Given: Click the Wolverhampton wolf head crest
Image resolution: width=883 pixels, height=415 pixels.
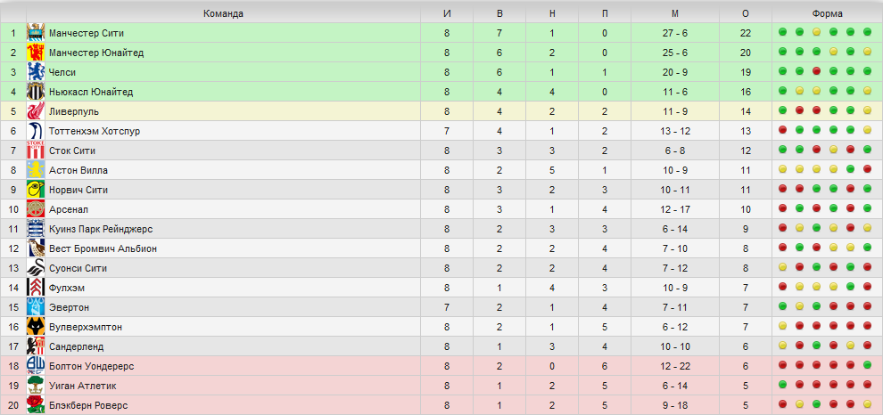Looking at the screenshot, I should click(x=36, y=327).
